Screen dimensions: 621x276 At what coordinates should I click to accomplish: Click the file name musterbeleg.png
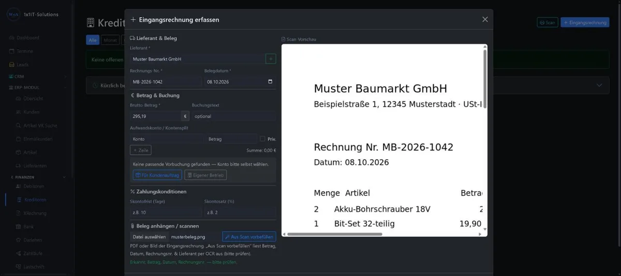(188, 237)
